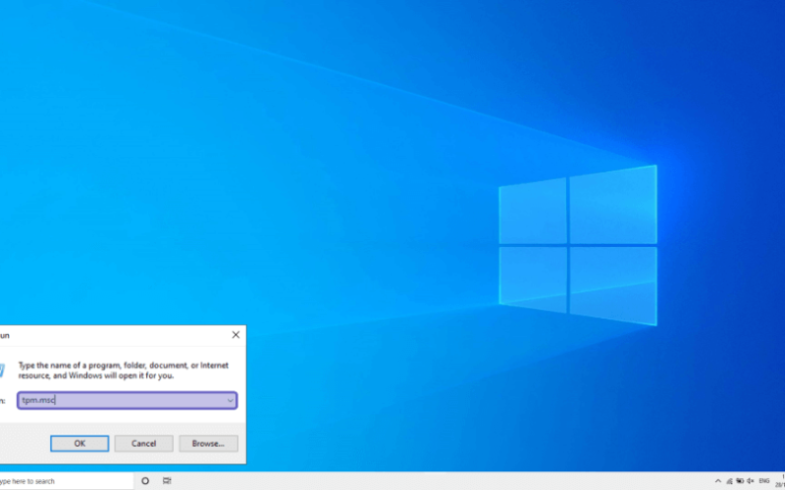This screenshot has width=785, height=490.
Task: Show hidden system tray icons
Action: coord(718,481)
